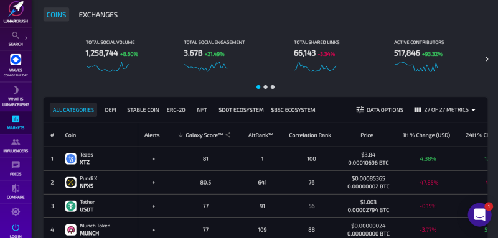498x238 pixels.
Task: Select the first carousel dot
Action: tap(258, 87)
